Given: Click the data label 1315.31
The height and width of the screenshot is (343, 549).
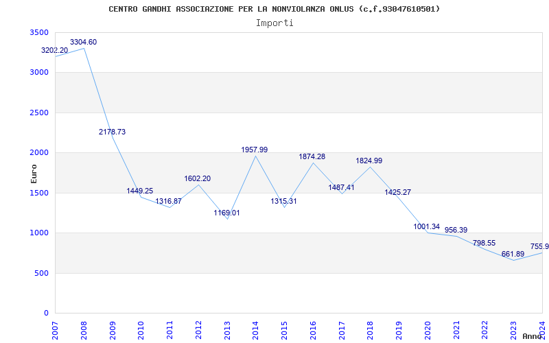Looking at the screenshot, I should tap(283, 201).
